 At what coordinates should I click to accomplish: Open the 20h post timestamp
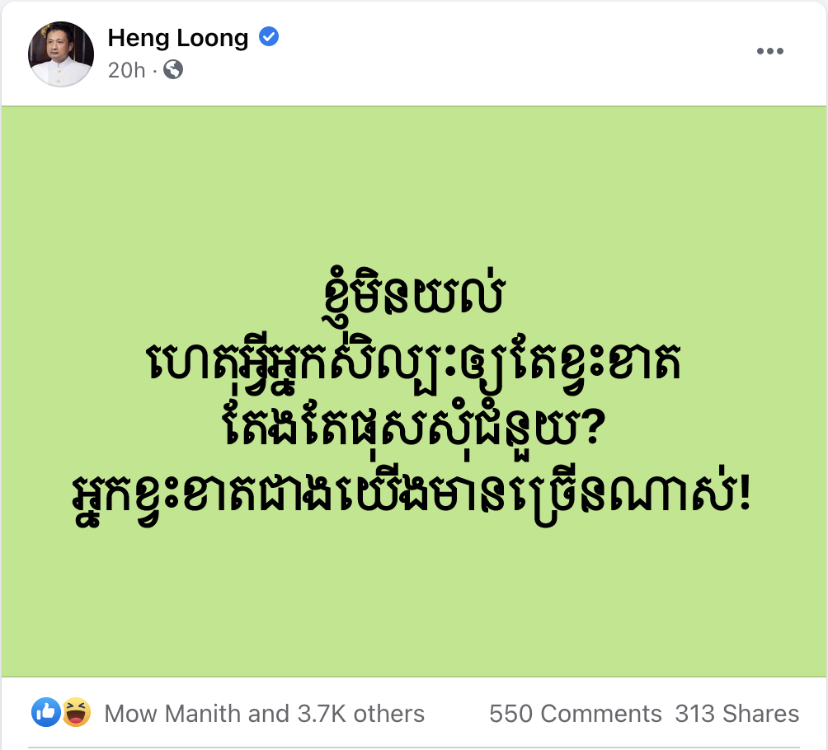point(126,70)
